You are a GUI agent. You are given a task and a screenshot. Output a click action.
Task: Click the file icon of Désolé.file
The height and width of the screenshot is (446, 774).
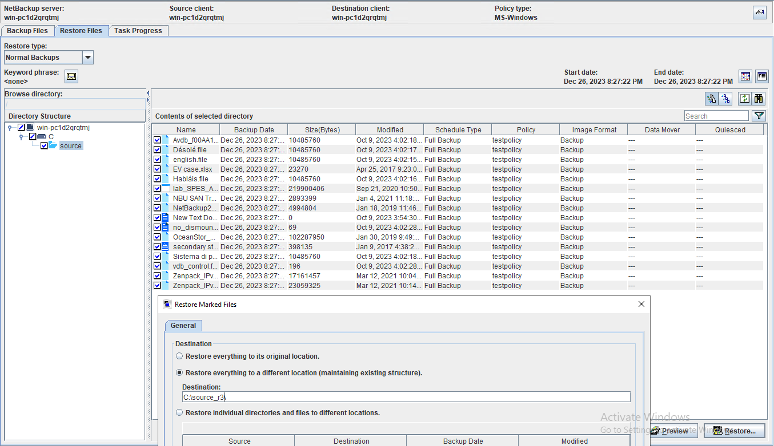point(166,149)
